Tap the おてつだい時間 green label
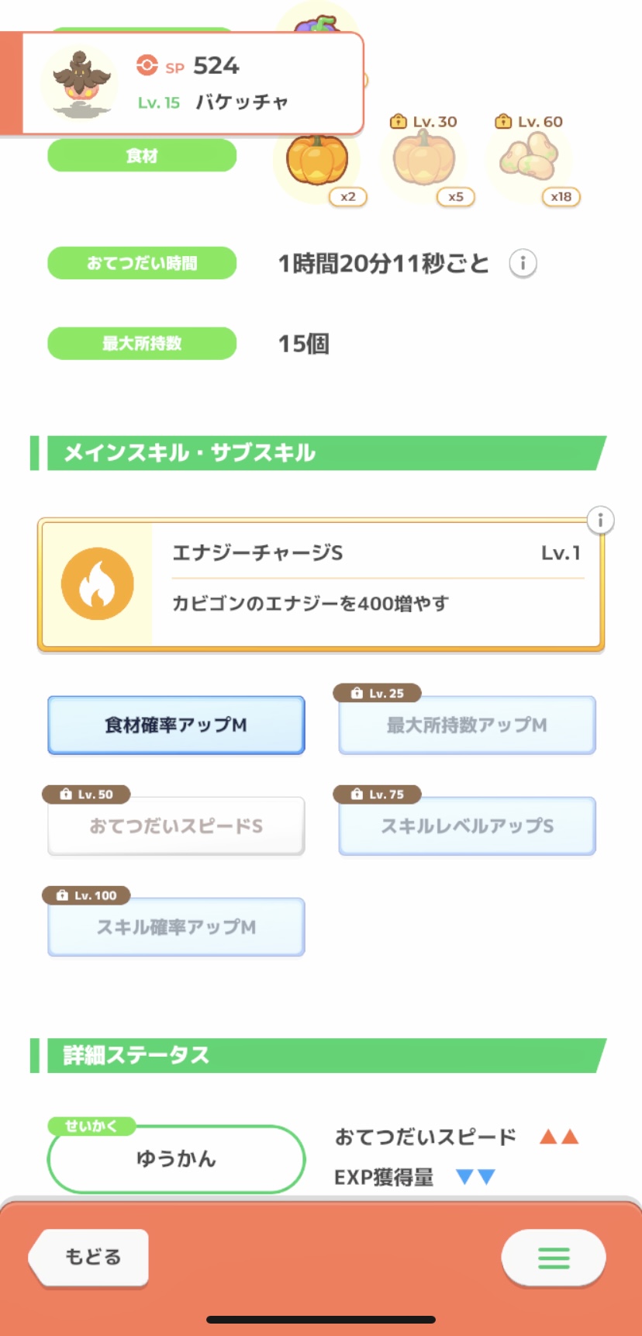642x1336 pixels. point(142,263)
